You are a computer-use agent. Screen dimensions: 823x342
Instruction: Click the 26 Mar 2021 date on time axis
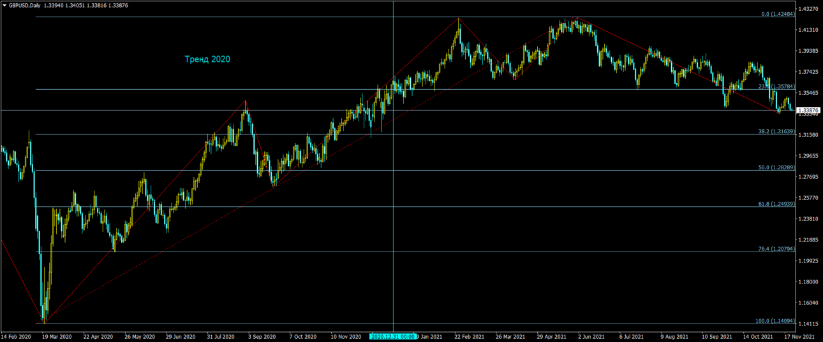pos(510,336)
